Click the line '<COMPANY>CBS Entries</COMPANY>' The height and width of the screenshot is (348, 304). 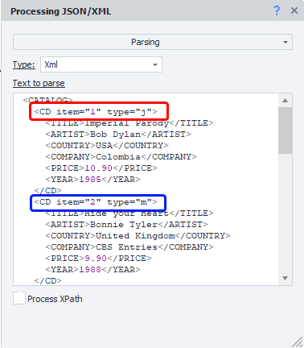[x=129, y=246]
